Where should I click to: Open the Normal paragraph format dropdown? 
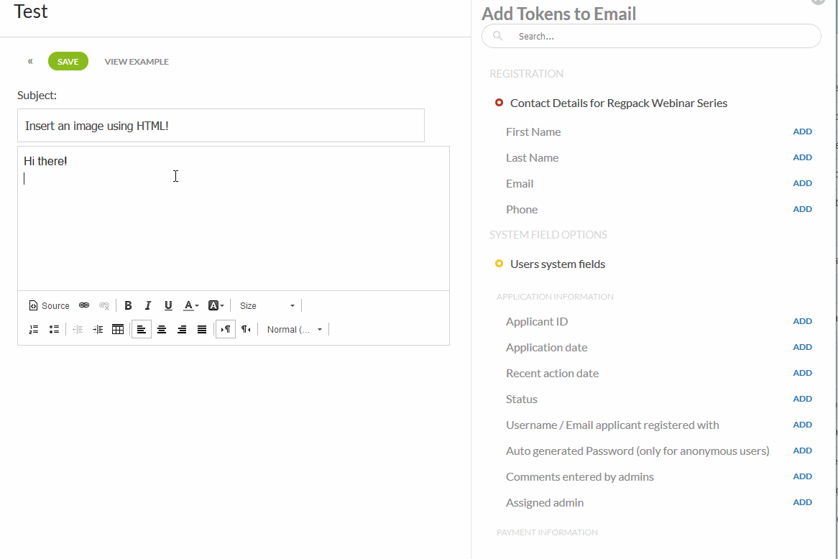point(295,330)
